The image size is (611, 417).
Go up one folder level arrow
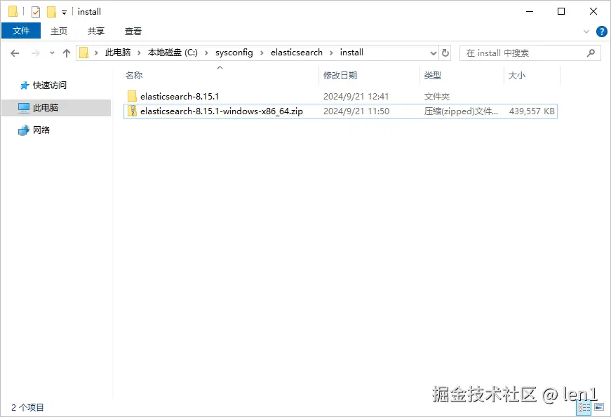coord(67,53)
